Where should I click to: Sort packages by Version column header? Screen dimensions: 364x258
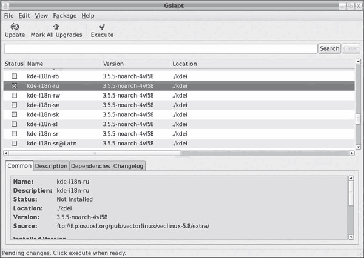click(x=135, y=64)
